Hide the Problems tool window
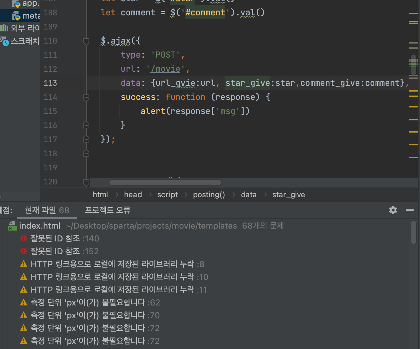This screenshot has height=349, width=420. point(410,210)
